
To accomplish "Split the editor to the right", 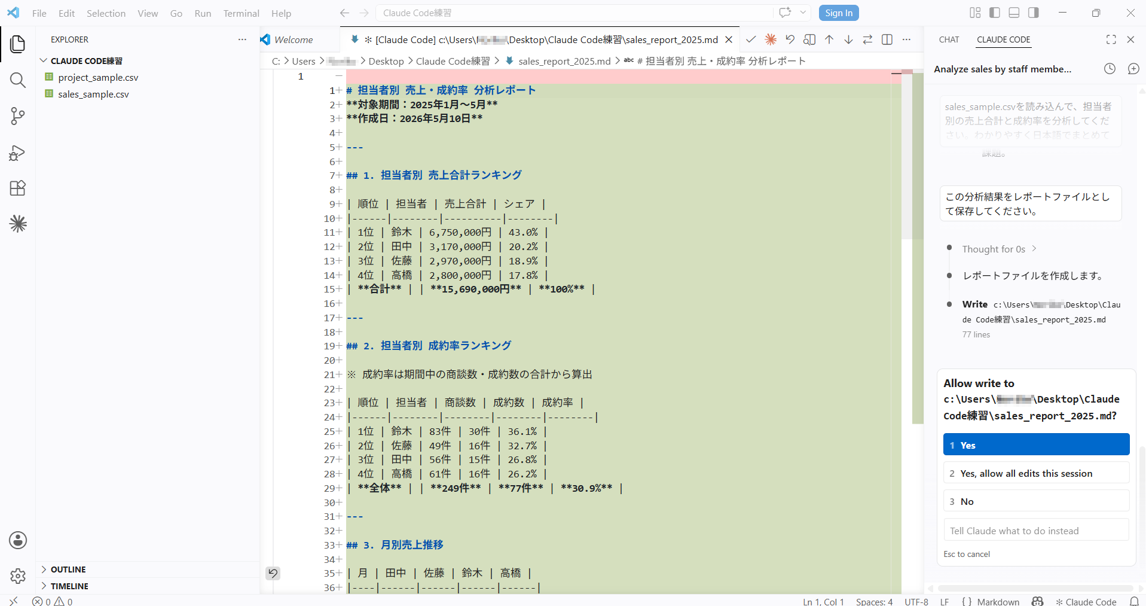I will coord(887,39).
